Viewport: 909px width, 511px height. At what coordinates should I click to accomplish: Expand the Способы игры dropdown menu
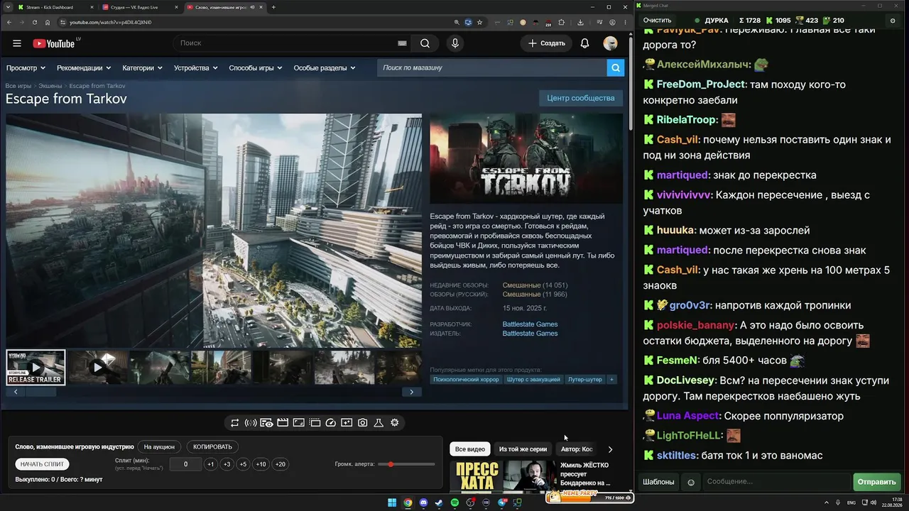(256, 68)
